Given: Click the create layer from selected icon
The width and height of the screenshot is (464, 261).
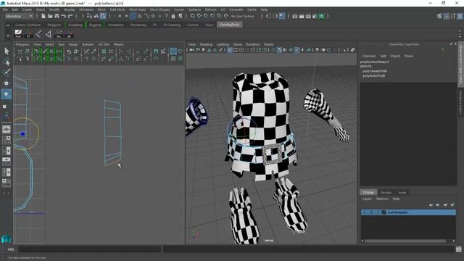Looking at the screenshot, I should click(x=452, y=204).
